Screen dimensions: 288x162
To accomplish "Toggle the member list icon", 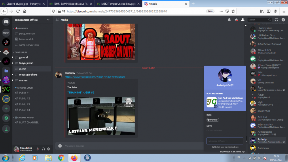I will (242, 20).
